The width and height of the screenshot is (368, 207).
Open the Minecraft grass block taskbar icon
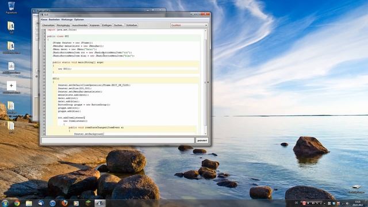[88, 203]
